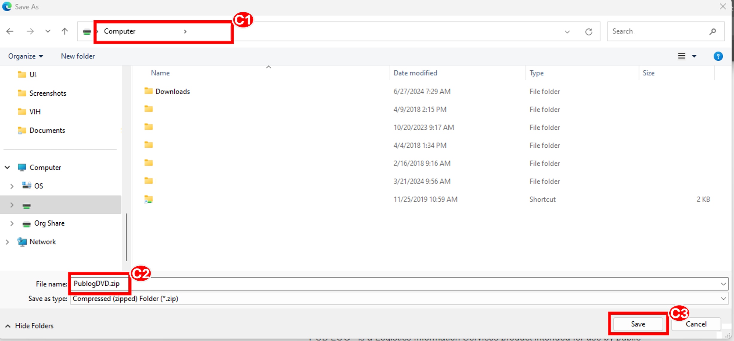Select the Shortcut type cell

tap(542, 199)
